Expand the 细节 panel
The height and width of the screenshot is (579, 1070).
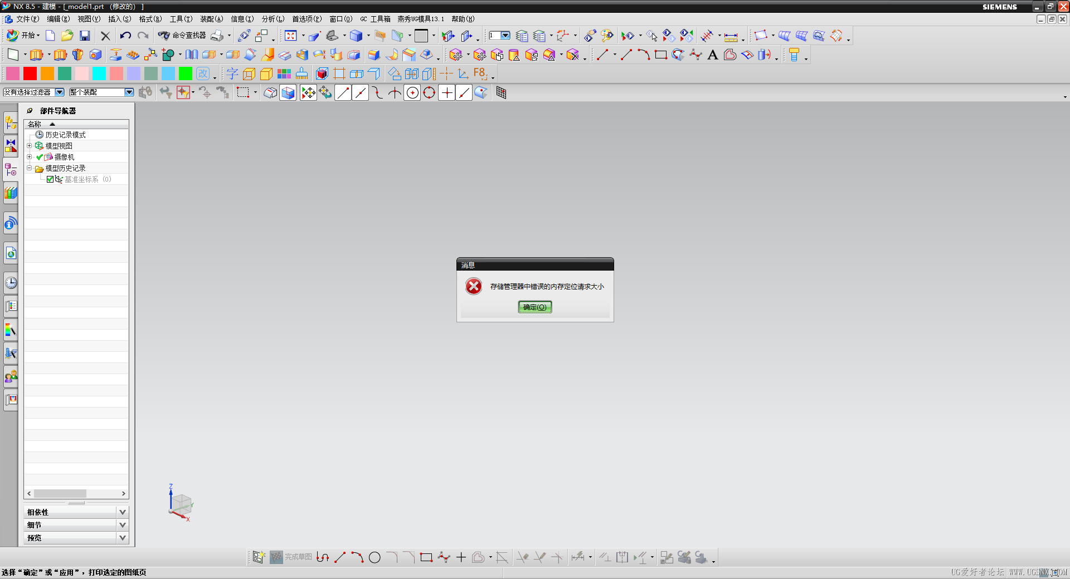tap(76, 525)
